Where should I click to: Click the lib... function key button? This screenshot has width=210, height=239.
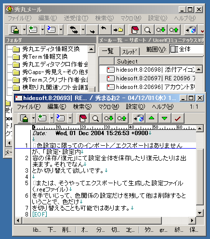pyautogui.click(x=37, y=230)
